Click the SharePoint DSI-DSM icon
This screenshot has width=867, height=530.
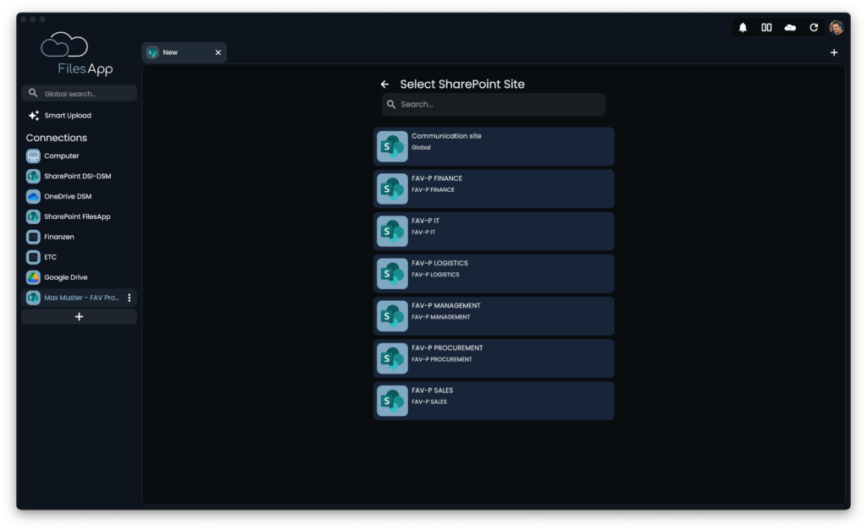33,176
